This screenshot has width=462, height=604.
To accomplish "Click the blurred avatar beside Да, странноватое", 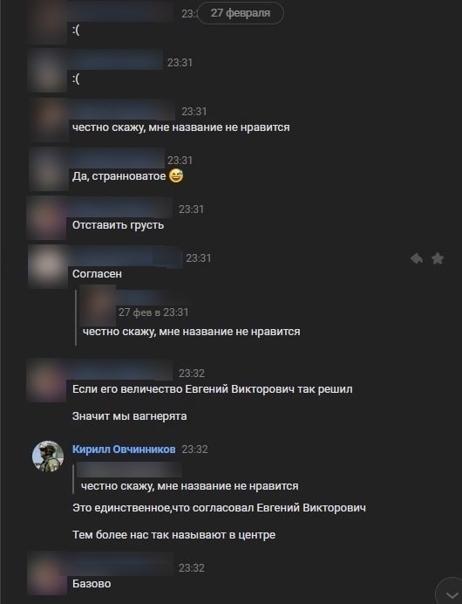I will pos(49,169).
